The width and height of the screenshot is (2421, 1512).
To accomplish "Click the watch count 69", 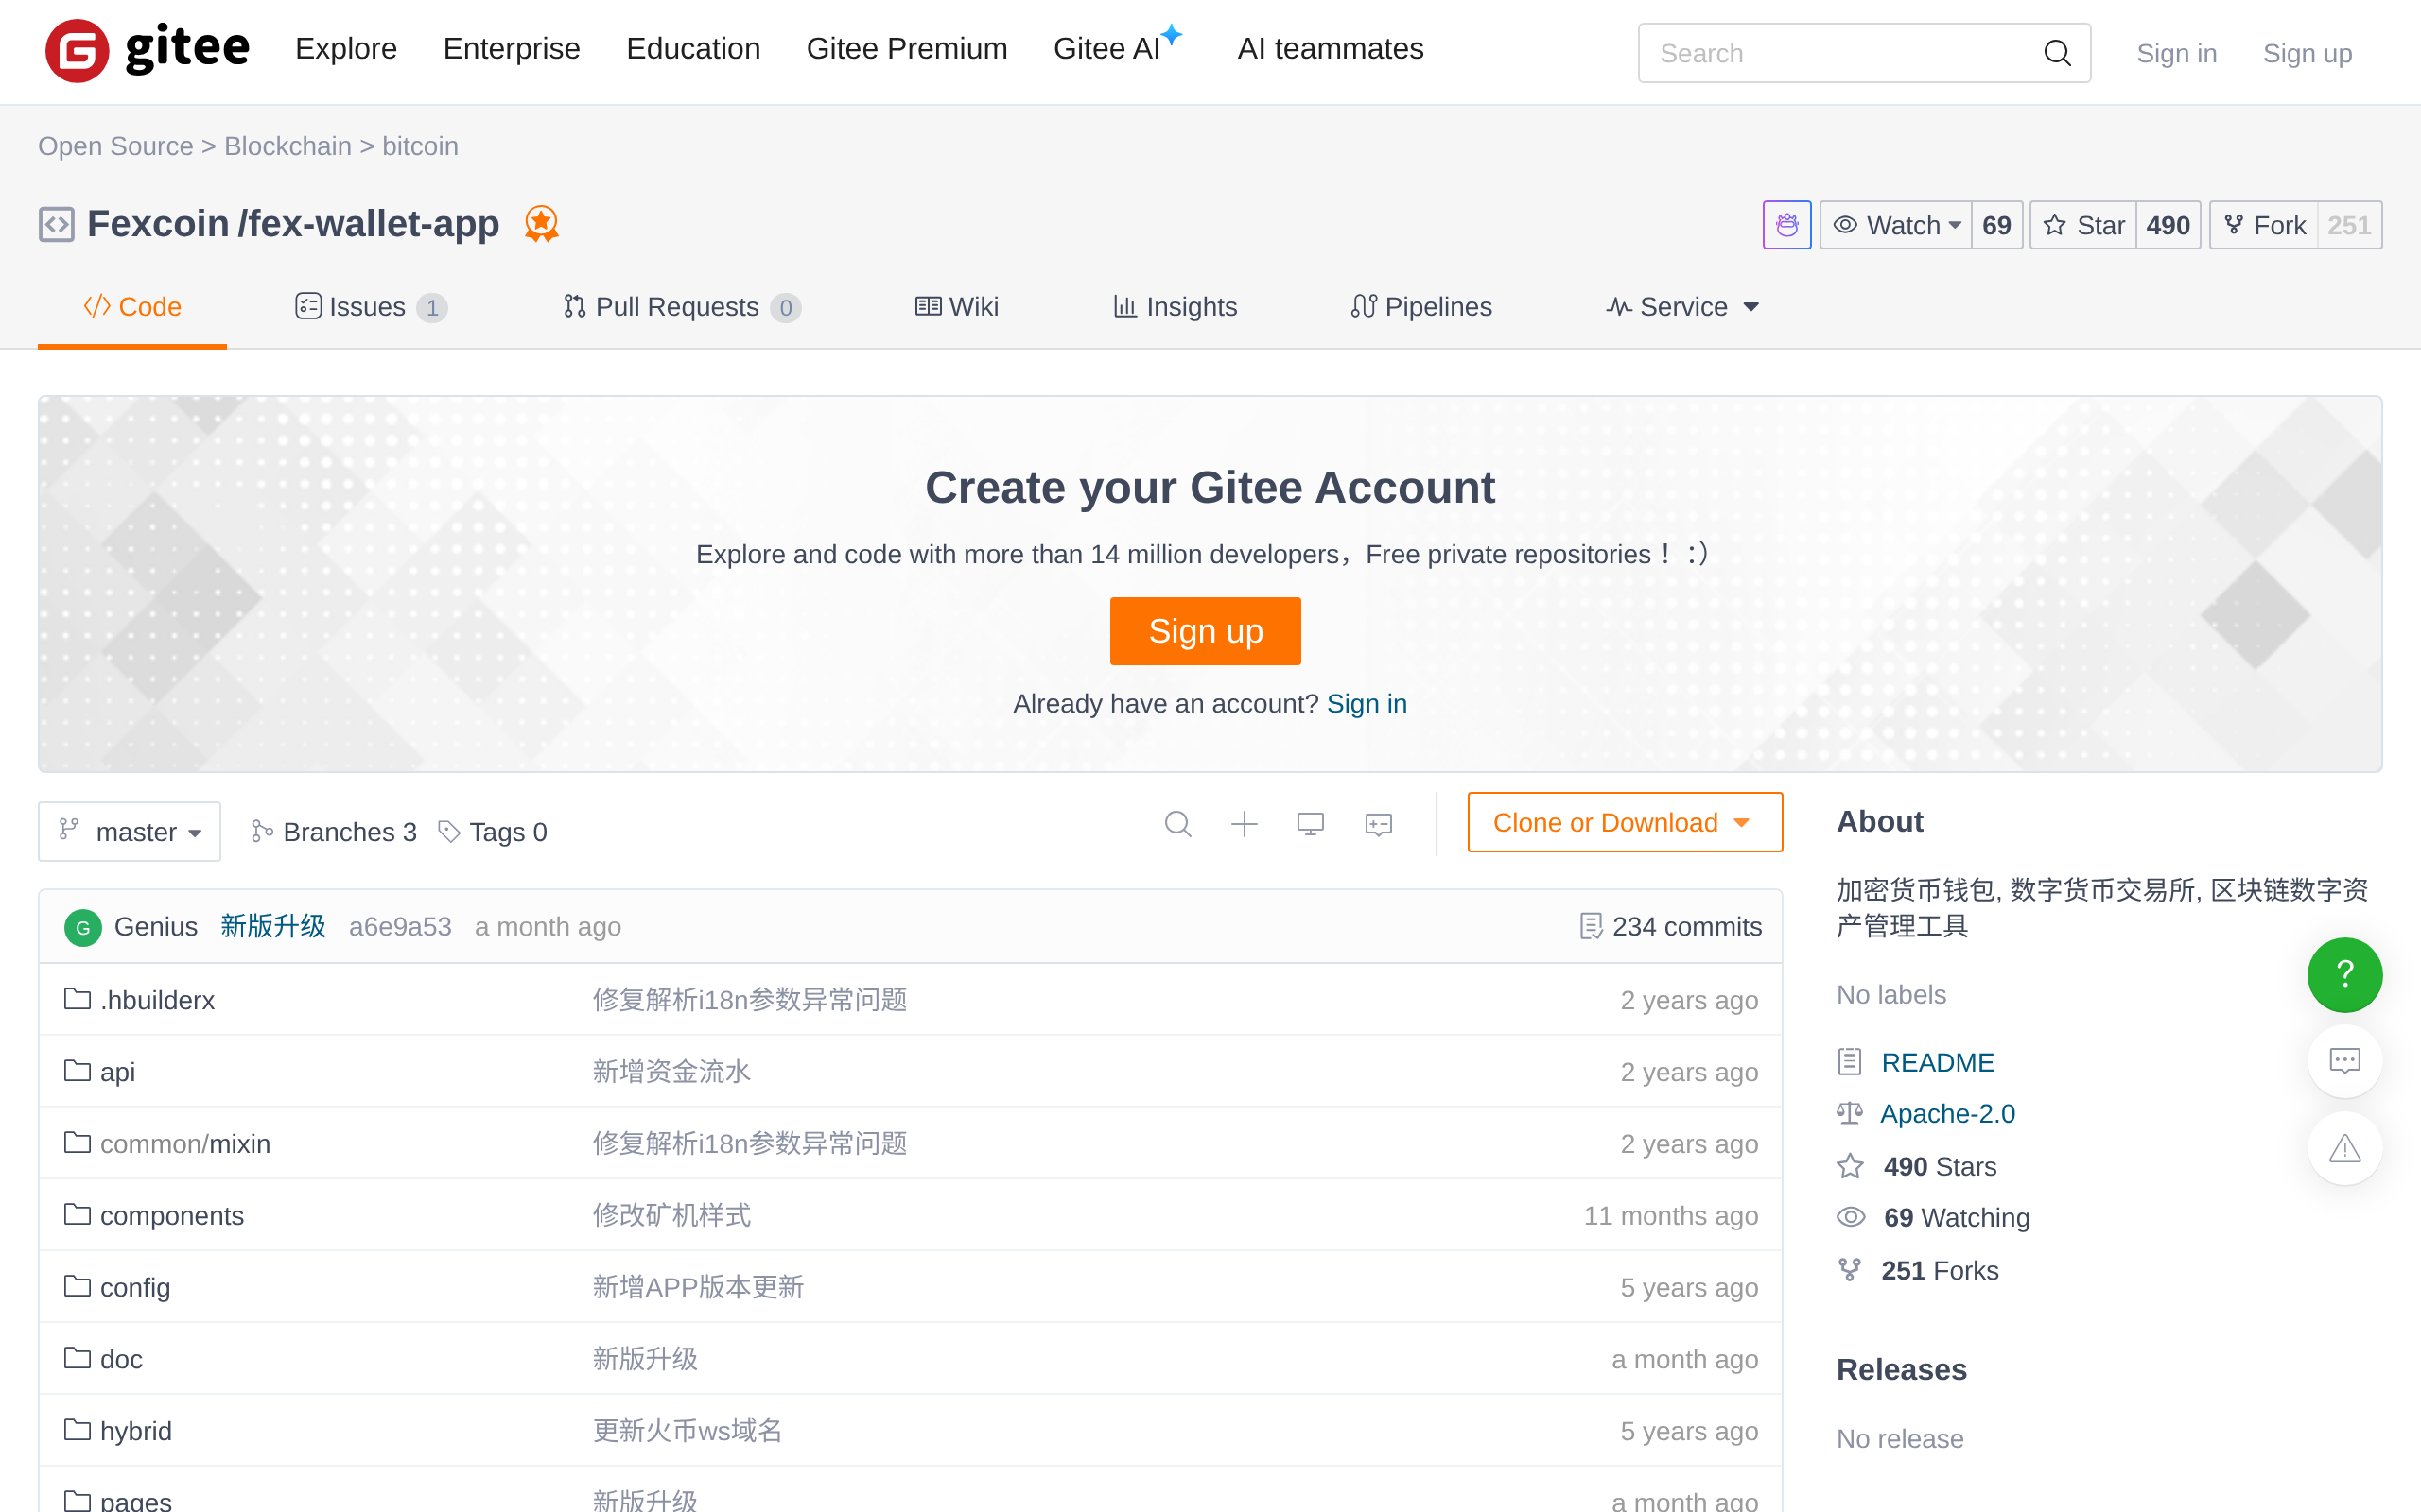I will (x=1996, y=225).
